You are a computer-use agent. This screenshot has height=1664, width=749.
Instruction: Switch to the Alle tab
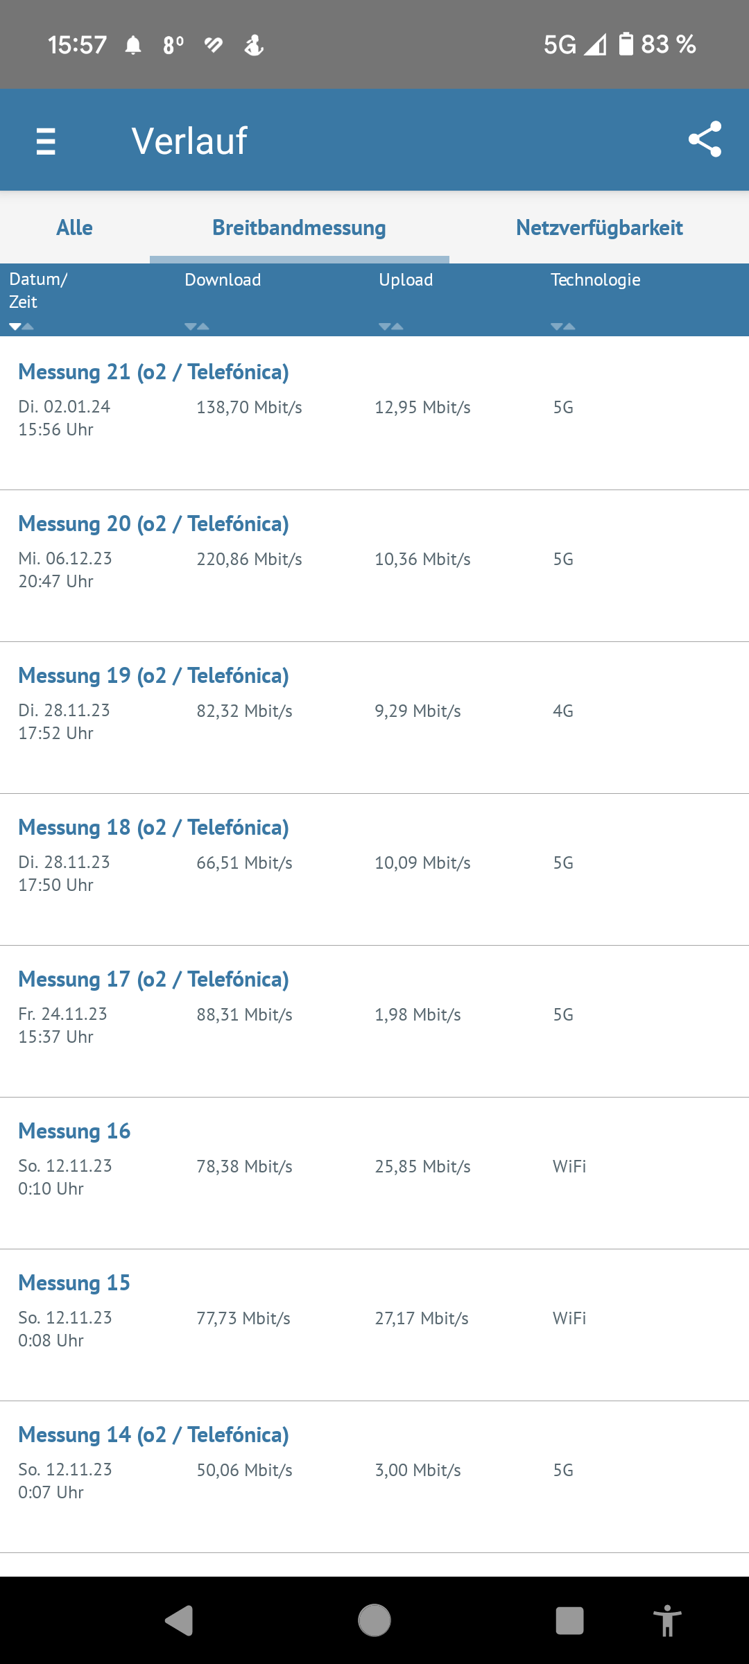coord(74,227)
